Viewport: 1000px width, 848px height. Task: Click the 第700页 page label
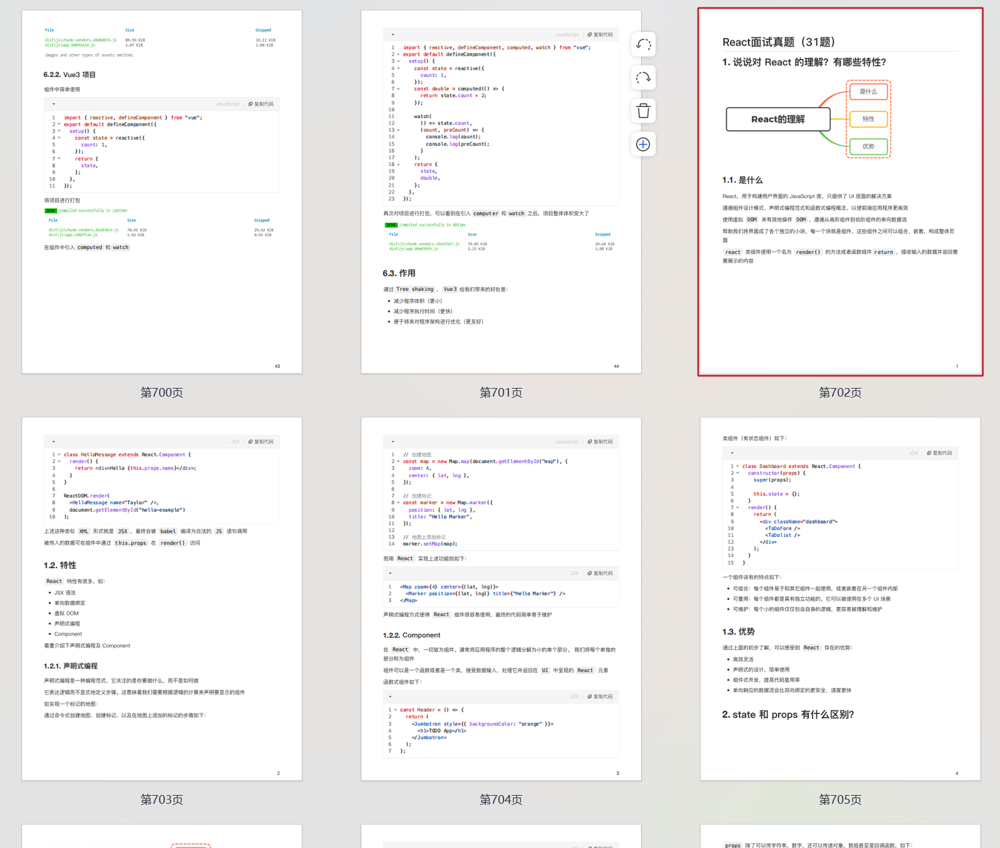coord(162,392)
